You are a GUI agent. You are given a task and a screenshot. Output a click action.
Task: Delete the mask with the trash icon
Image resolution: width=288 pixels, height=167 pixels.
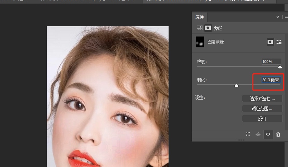click(278, 134)
